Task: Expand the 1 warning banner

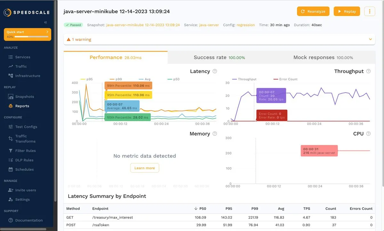Action: tap(370, 39)
